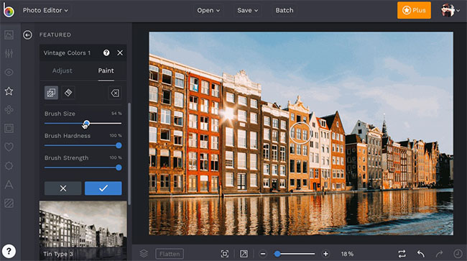Open the Frames sidebar icon
This screenshot has width=467, height=261.
pos(9,129)
